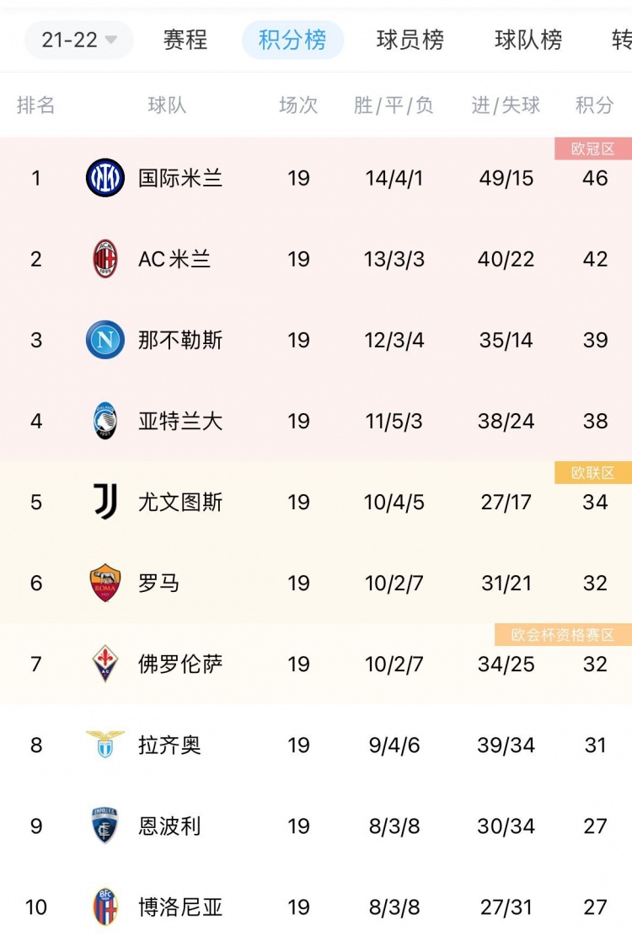Click the Roma wolf crest
The image size is (632, 936).
click(105, 583)
